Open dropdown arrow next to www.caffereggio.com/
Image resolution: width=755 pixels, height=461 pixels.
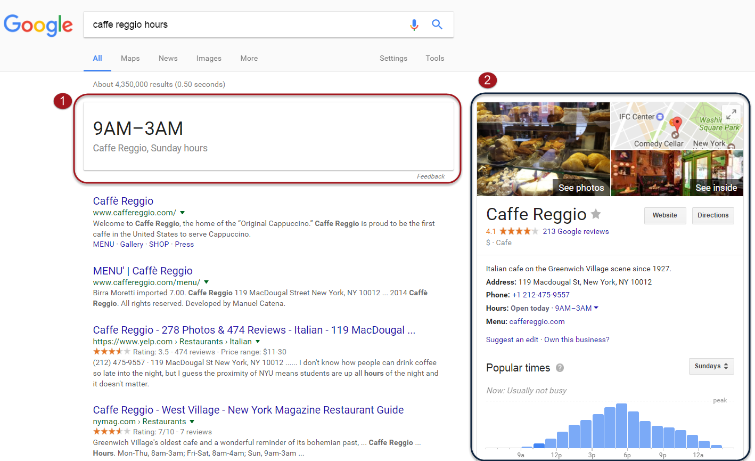point(183,213)
